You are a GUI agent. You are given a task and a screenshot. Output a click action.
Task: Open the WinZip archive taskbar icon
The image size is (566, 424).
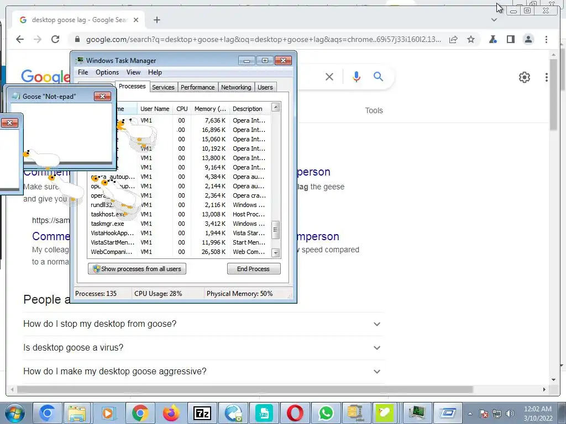355,413
